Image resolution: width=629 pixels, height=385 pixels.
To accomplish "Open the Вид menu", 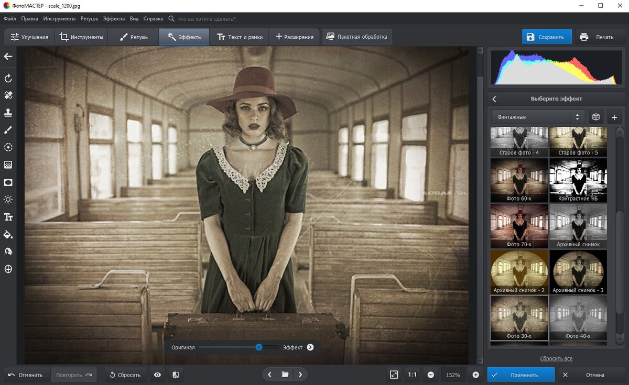I will 134,18.
